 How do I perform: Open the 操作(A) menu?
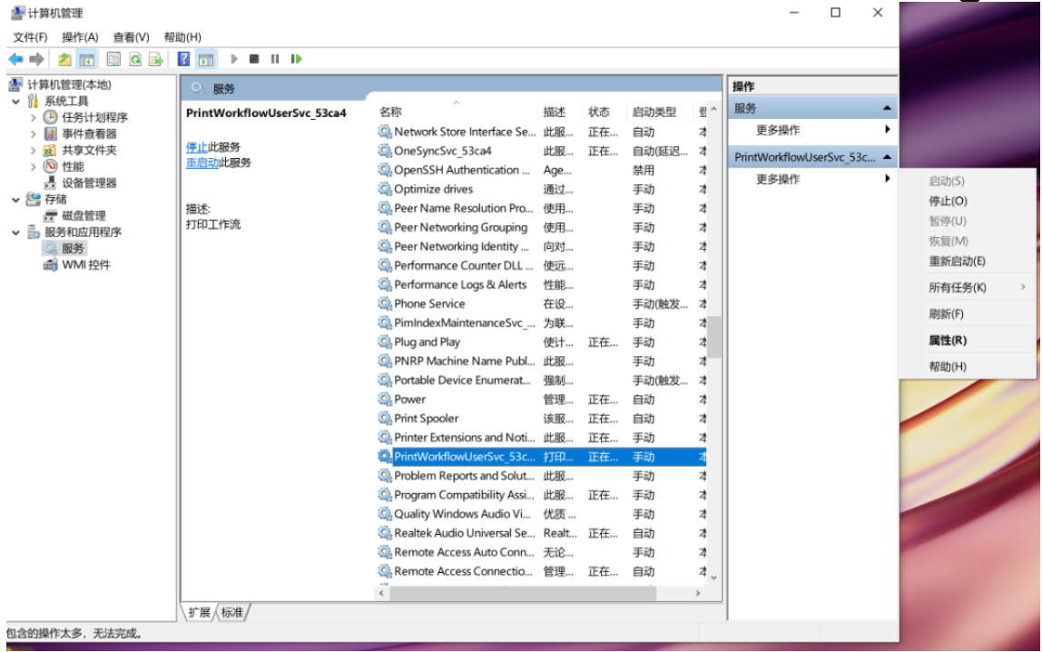coord(80,37)
